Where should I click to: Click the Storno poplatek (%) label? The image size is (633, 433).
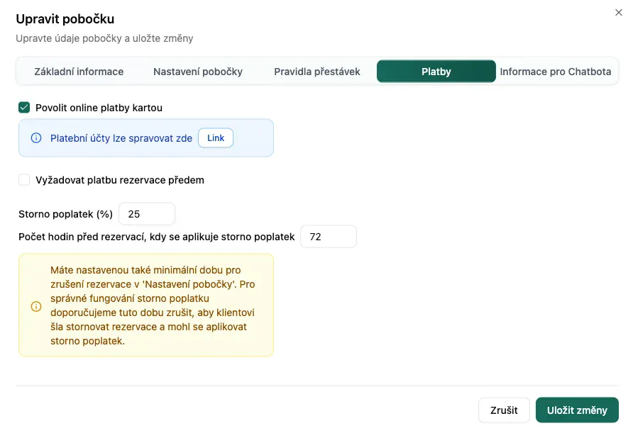65,214
